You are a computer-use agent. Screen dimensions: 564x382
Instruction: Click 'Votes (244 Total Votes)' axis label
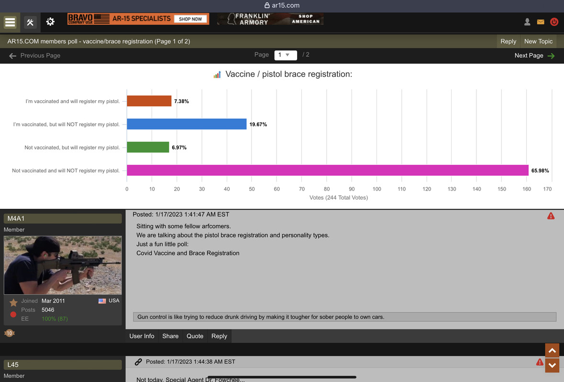pos(339,198)
